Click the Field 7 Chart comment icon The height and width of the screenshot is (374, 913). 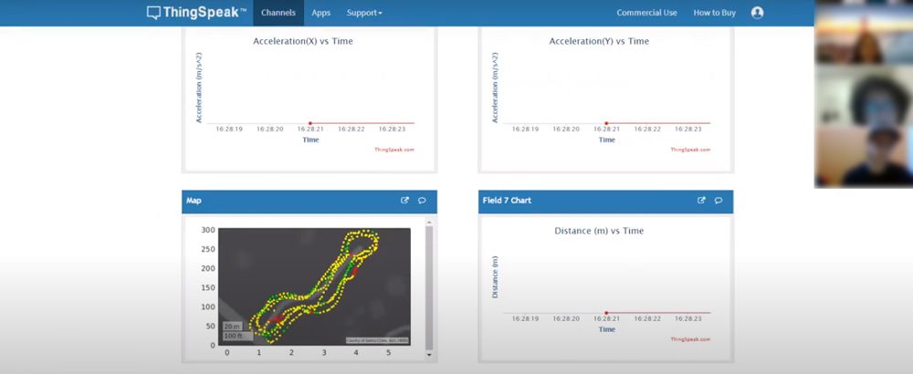(719, 201)
